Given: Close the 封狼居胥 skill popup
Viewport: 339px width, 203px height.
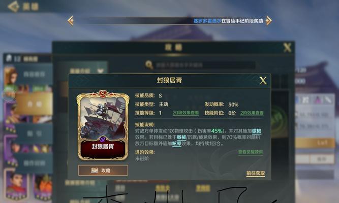Looking at the screenshot, I should [263, 81].
